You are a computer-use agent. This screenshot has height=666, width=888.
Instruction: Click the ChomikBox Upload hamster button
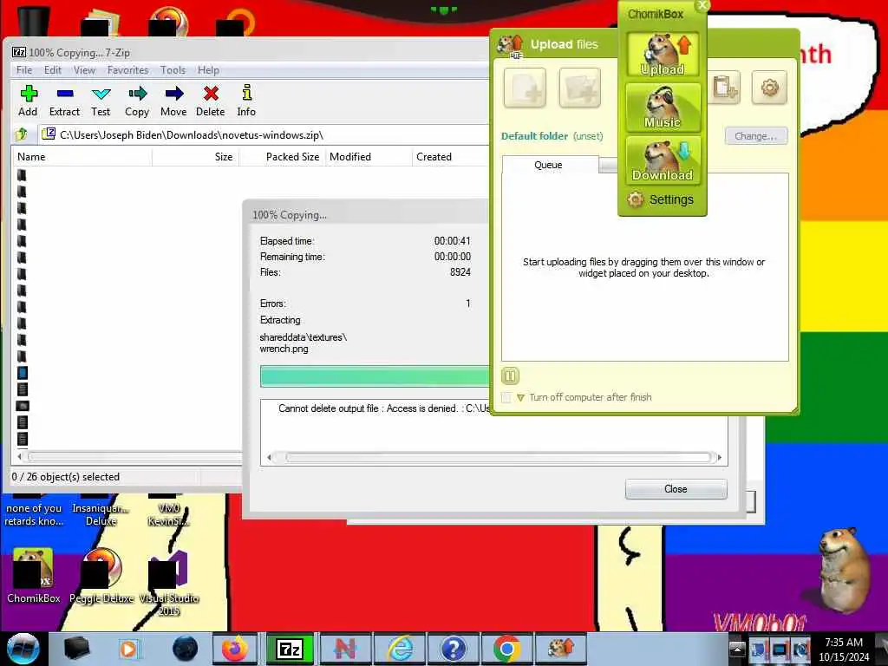coord(663,55)
